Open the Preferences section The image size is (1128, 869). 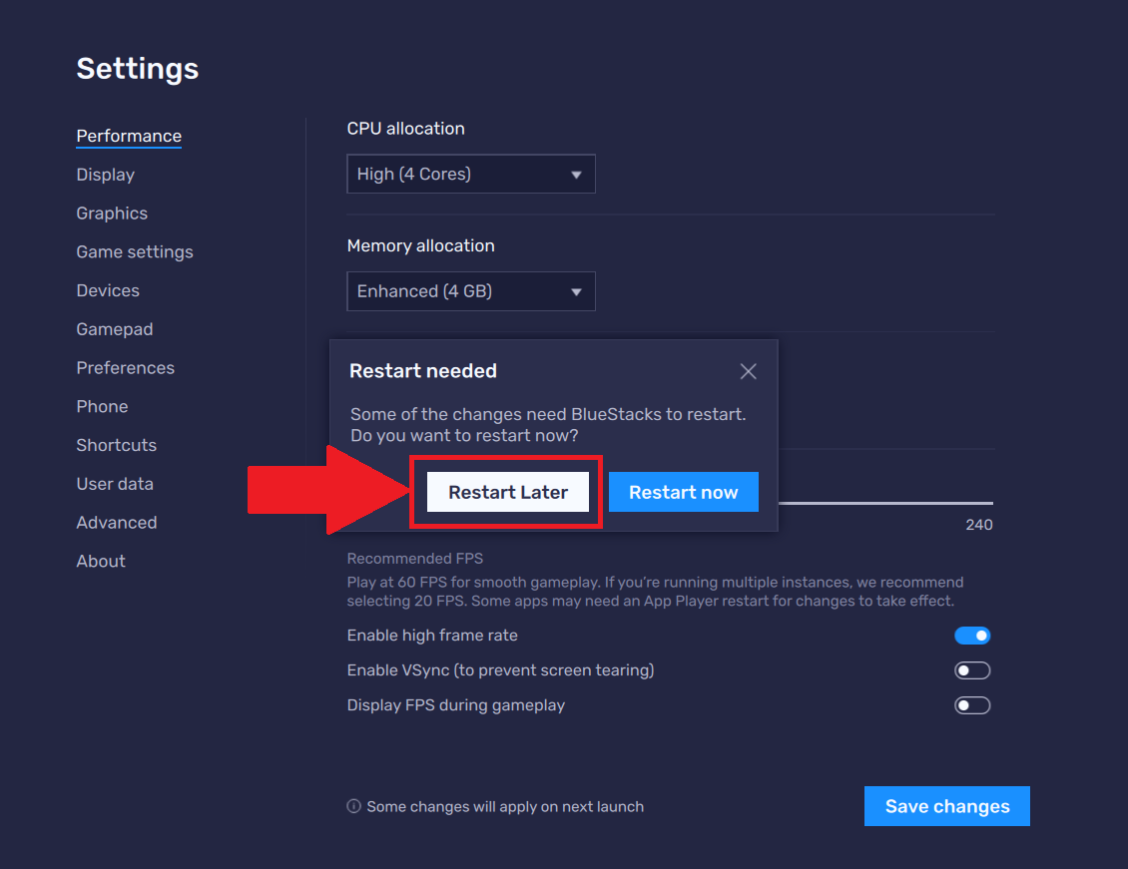coord(125,368)
